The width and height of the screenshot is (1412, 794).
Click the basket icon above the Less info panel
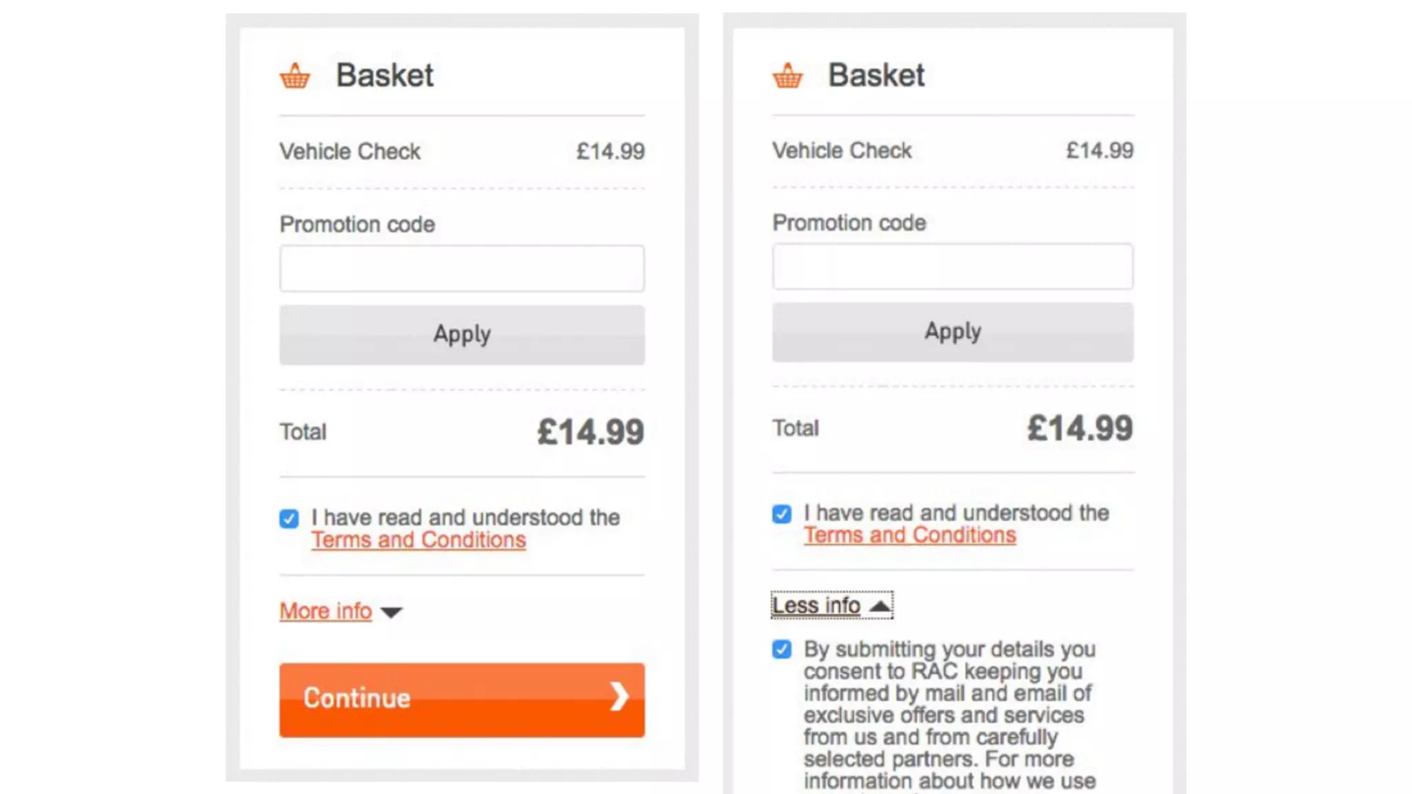[x=787, y=76]
